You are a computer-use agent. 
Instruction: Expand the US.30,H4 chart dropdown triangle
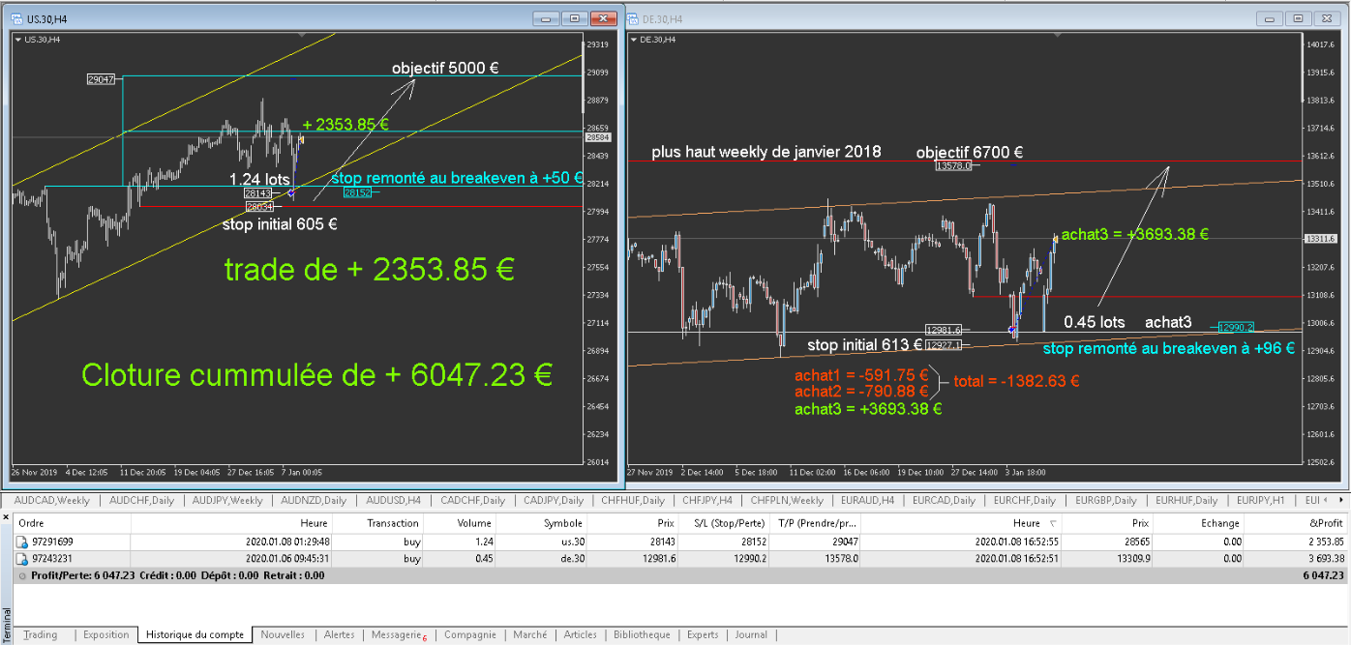18,40
